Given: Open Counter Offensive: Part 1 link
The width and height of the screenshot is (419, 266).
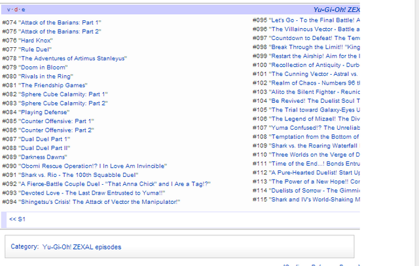Looking at the screenshot, I should [x=56, y=121].
